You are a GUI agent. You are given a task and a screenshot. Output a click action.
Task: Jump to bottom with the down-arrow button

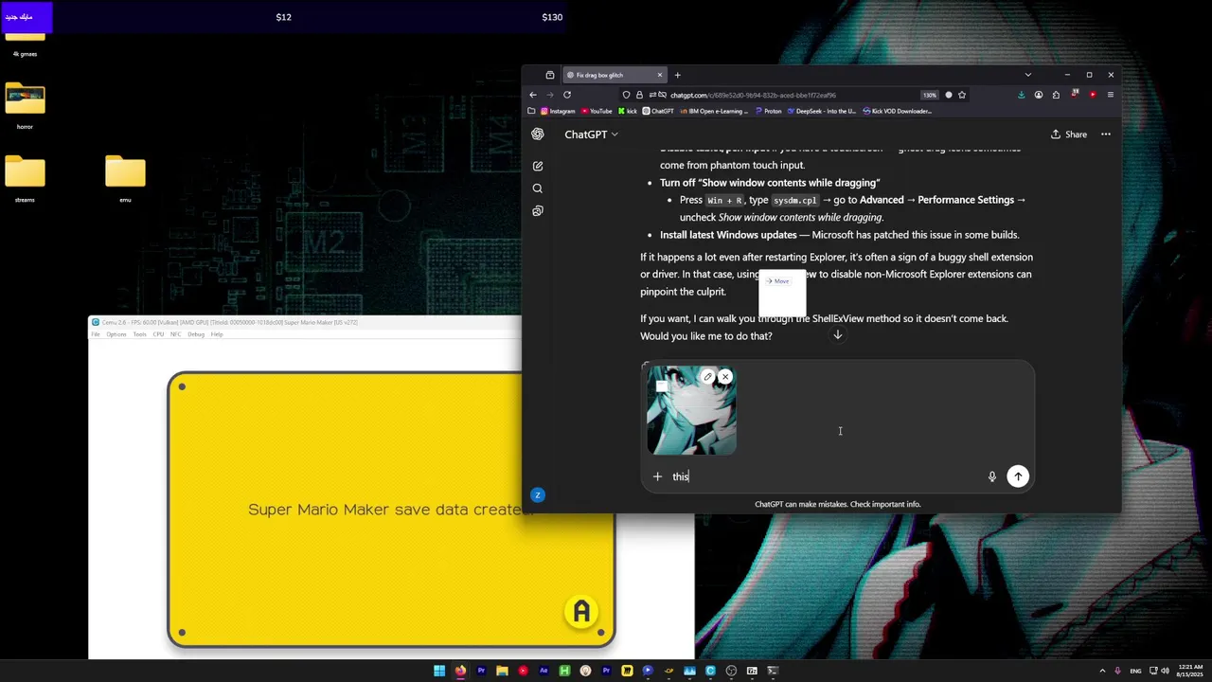point(837,335)
